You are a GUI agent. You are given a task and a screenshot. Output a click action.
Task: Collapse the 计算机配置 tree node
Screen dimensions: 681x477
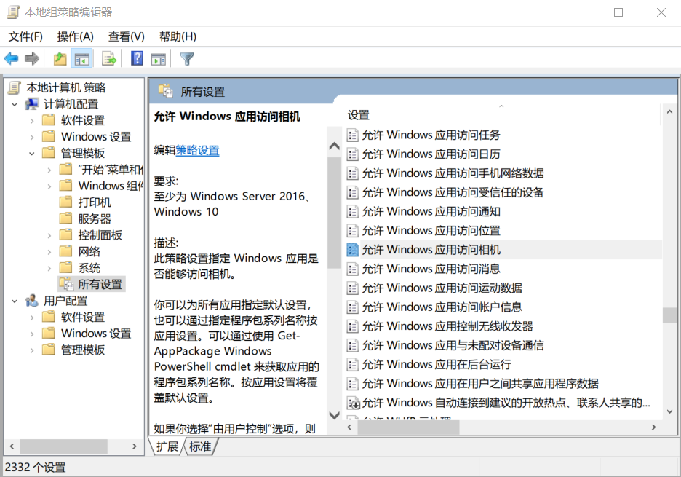tap(15, 104)
